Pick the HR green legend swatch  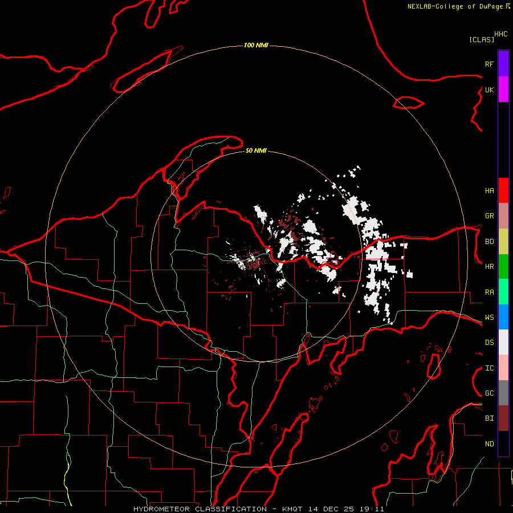click(503, 267)
